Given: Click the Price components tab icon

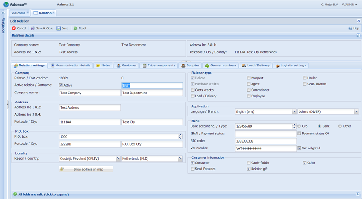Looking at the screenshot, I should point(144,65).
